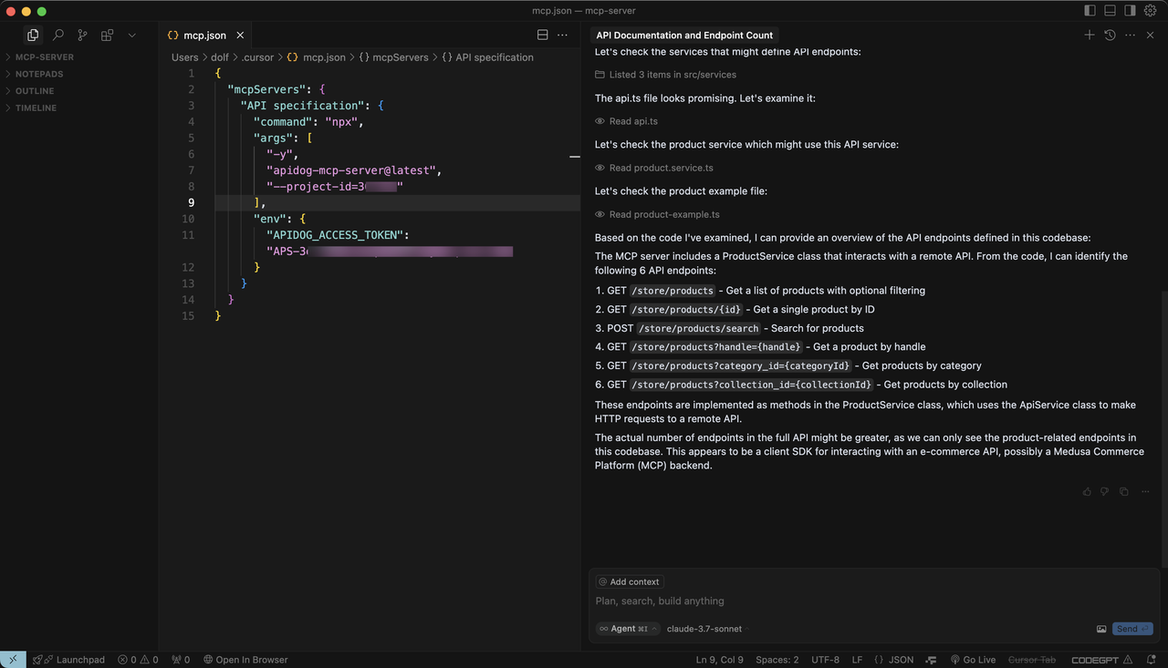The height and width of the screenshot is (668, 1168).
Task: Toggle Cursor Tab in status bar
Action: pos(1032,660)
